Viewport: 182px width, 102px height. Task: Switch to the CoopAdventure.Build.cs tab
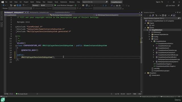(62, 12)
